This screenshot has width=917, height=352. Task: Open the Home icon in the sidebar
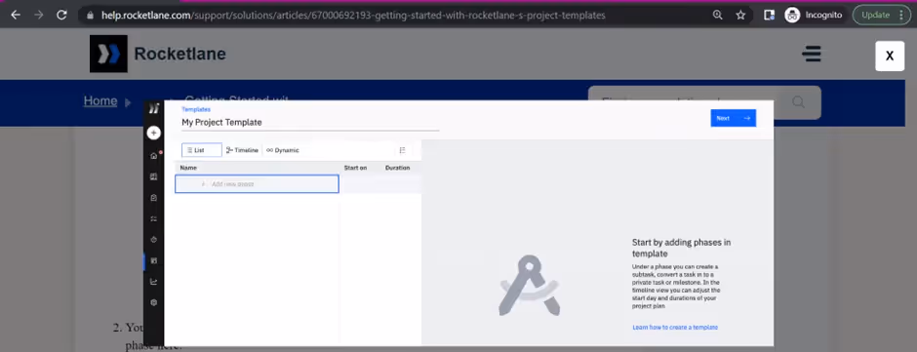(x=154, y=156)
